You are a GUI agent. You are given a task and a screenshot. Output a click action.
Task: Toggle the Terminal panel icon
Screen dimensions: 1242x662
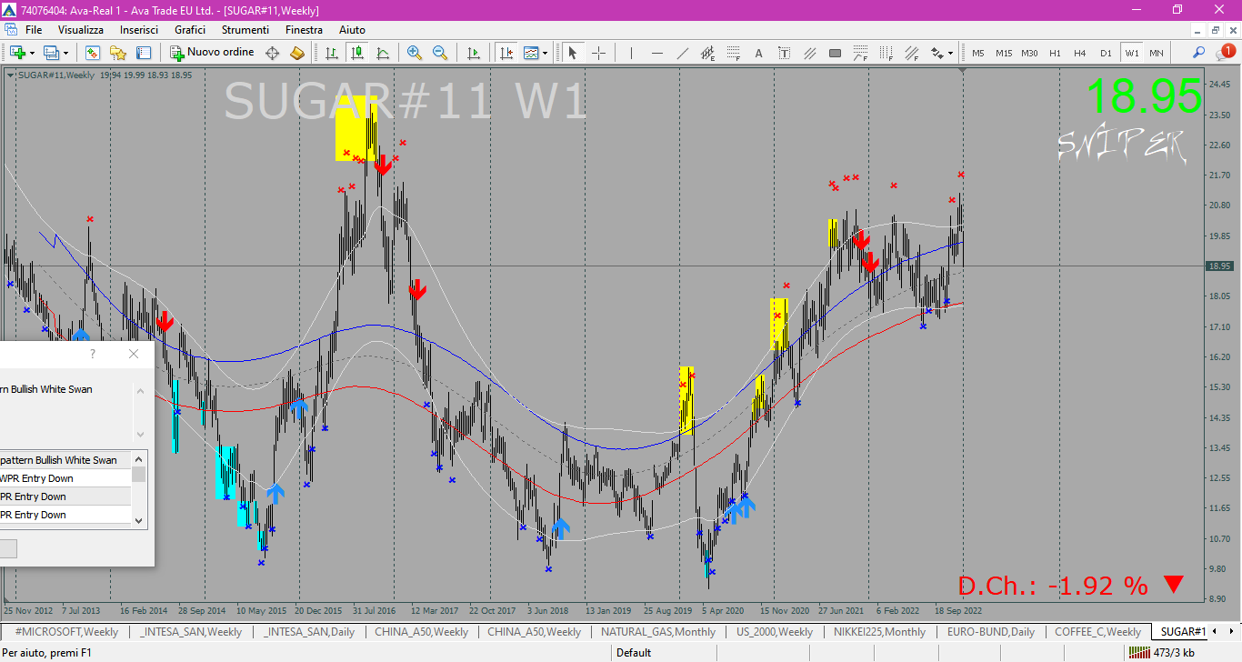coord(144,53)
